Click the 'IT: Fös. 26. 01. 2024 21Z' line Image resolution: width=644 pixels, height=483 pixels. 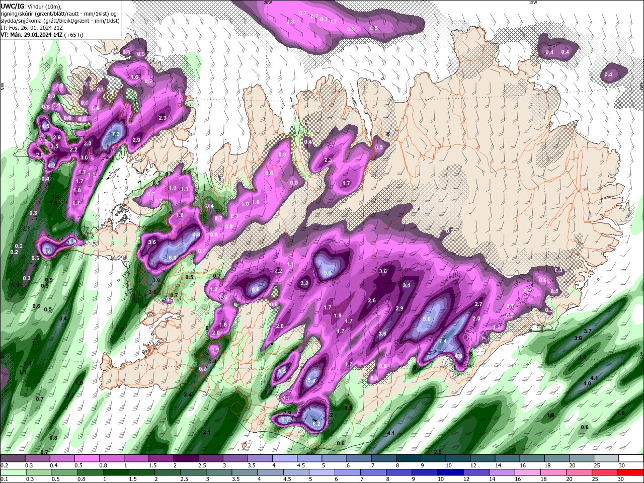point(31,28)
